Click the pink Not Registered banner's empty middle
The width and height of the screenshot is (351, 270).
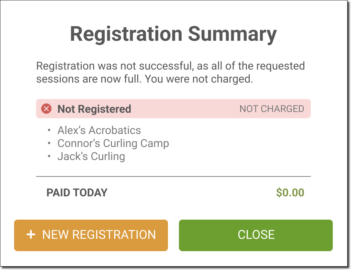pos(185,109)
